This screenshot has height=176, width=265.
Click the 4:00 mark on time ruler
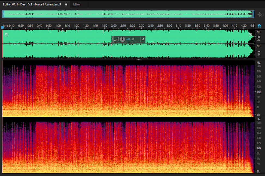(x=225, y=26)
